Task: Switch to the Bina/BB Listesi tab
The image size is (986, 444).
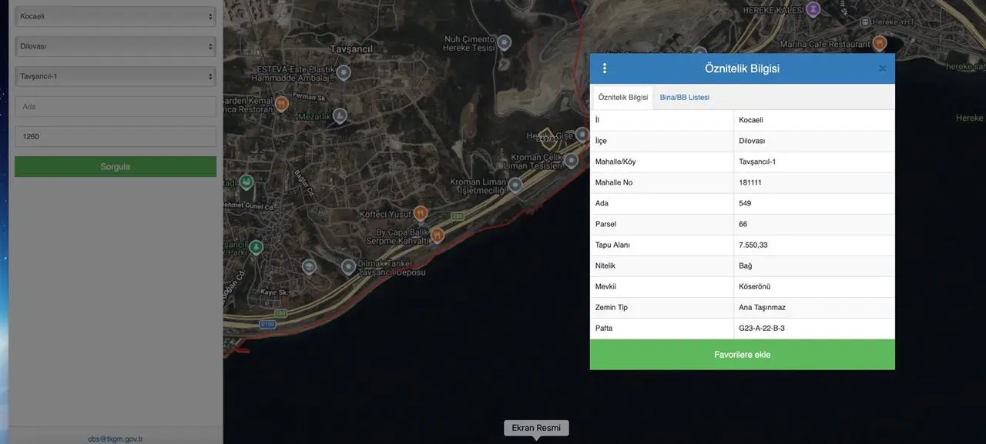Action: click(685, 98)
